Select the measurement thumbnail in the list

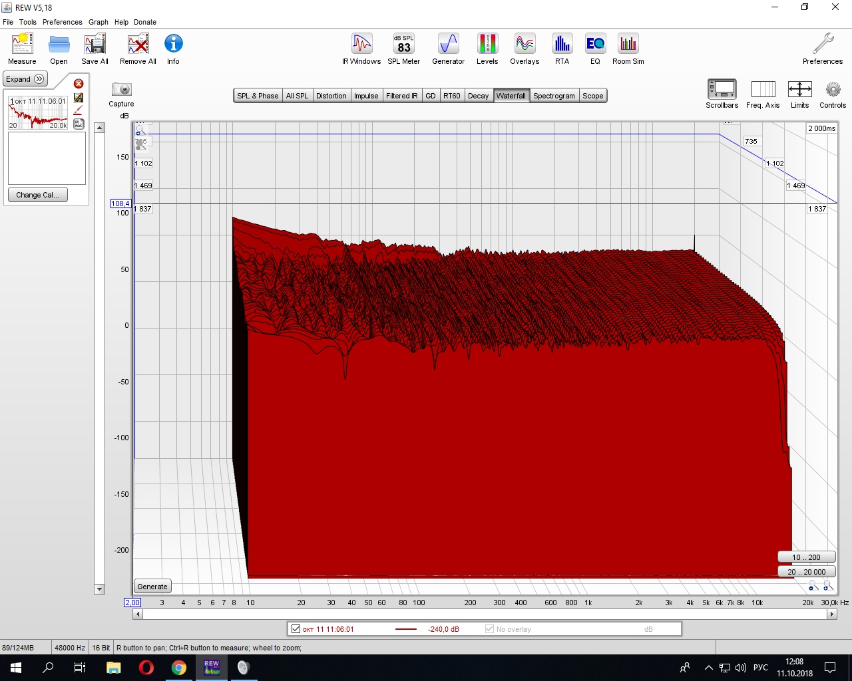pyautogui.click(x=38, y=112)
